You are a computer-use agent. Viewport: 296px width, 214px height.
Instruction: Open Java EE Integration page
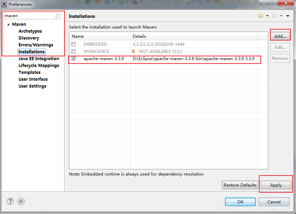(x=39, y=59)
